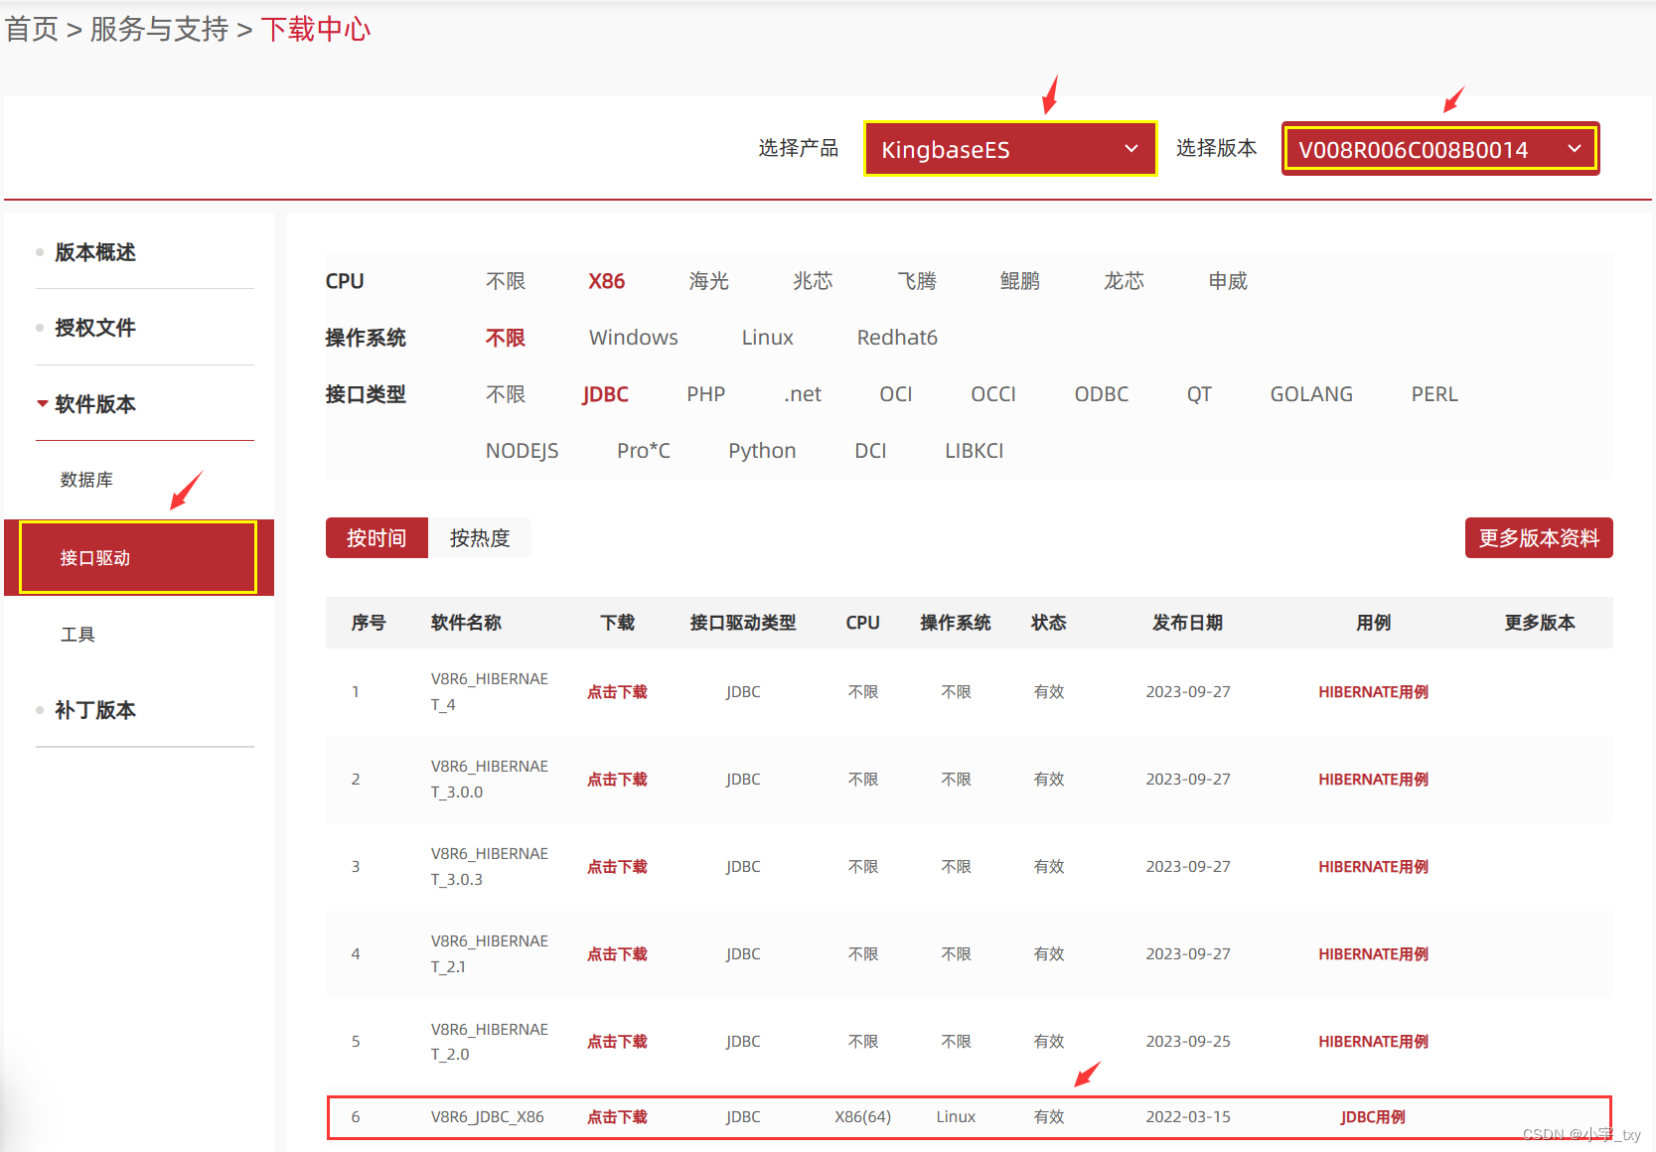Filter CPU by 海光
The width and height of the screenshot is (1656, 1152).
click(709, 281)
